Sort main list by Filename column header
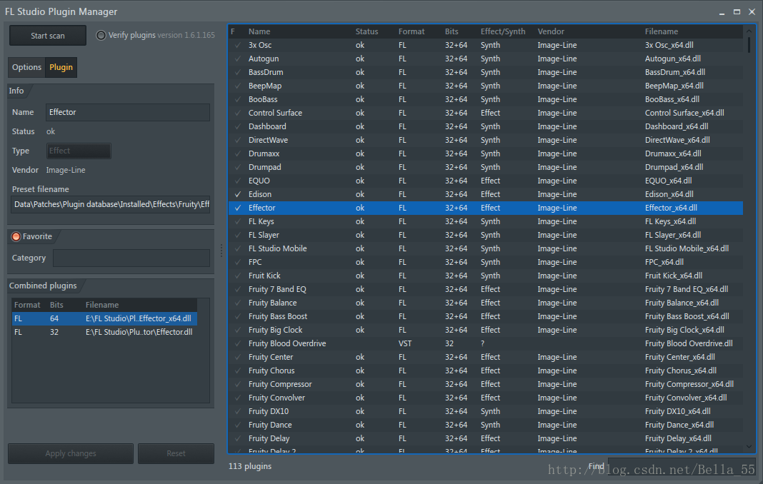The width and height of the screenshot is (763, 484). [x=662, y=31]
